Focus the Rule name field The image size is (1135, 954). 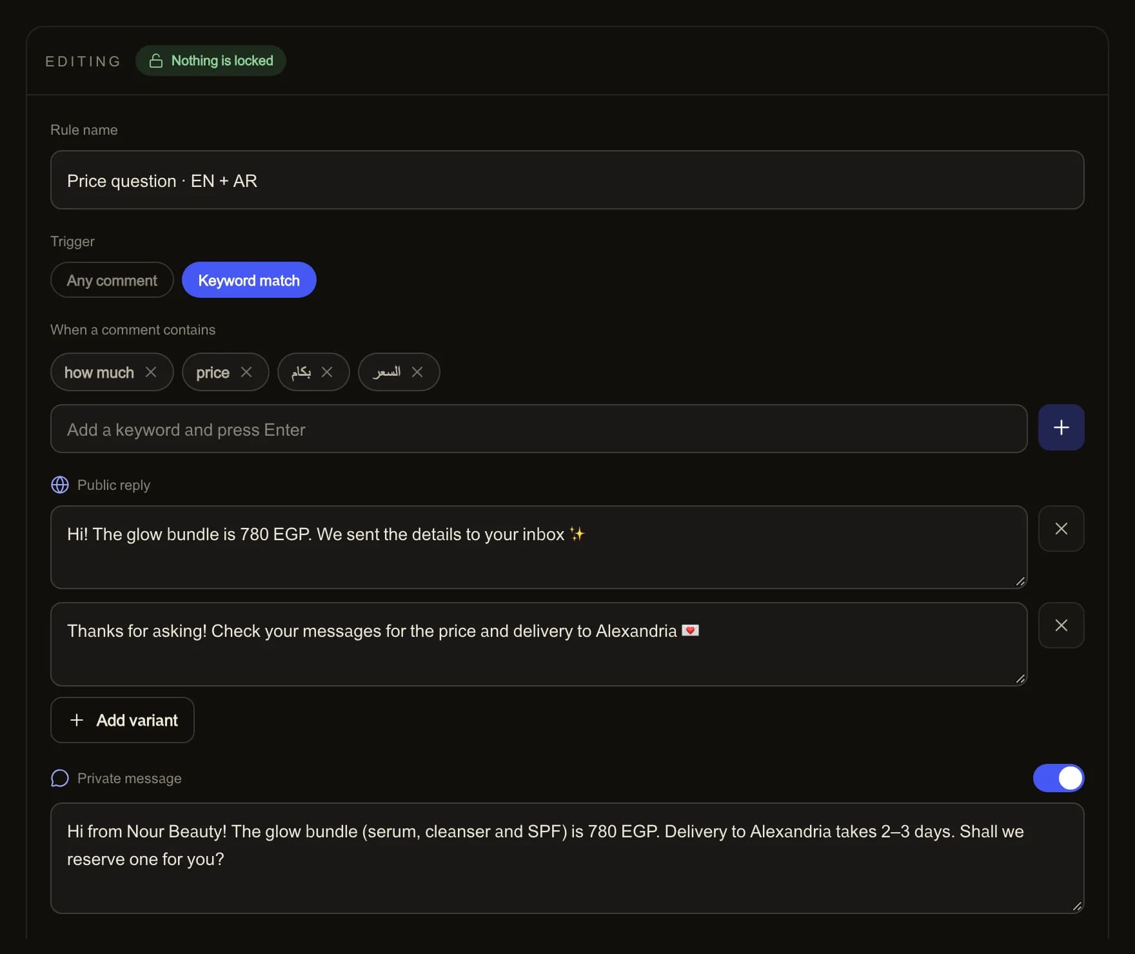(x=567, y=180)
